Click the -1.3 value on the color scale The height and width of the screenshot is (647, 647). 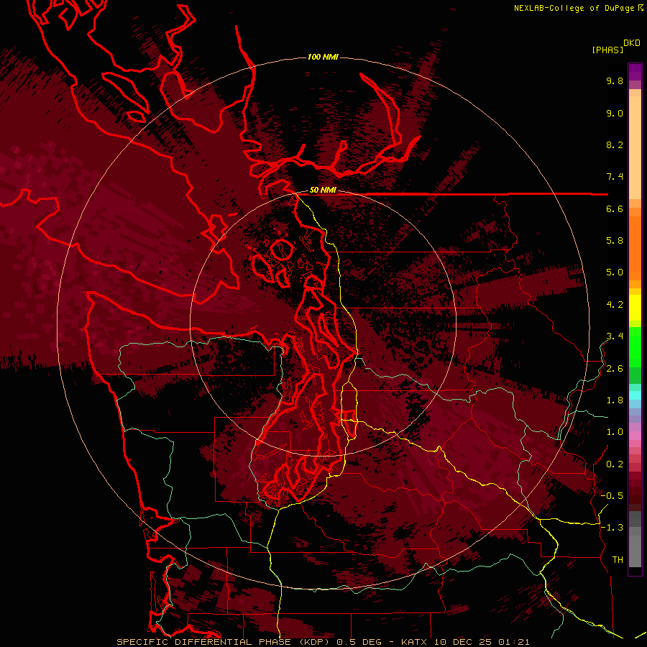pyautogui.click(x=612, y=528)
